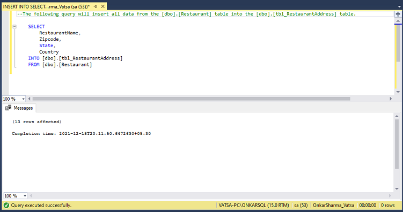Click RestaurantName column in the query
This screenshot has height=212, width=403.
click(59, 33)
